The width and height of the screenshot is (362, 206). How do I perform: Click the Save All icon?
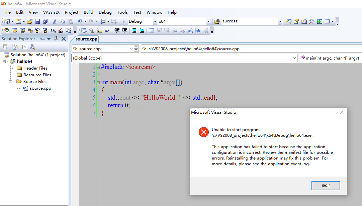45,21
